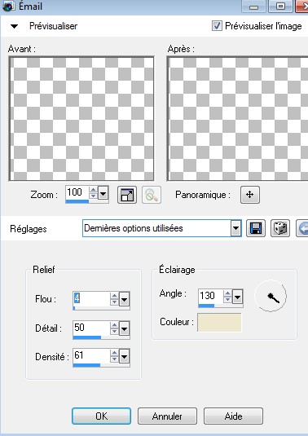Decrease the Densité value with down arrow
This screenshot has height=436, width=308.
tap(114, 359)
